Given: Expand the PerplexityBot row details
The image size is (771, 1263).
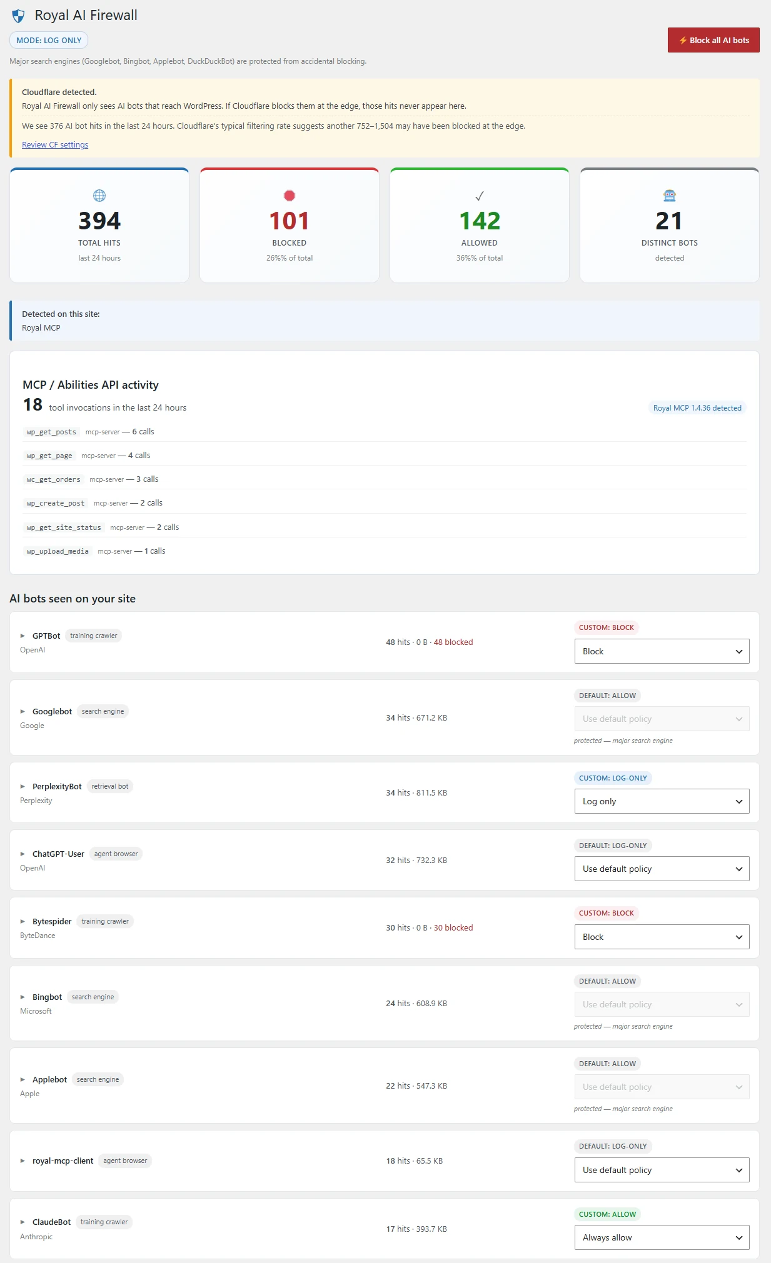Looking at the screenshot, I should click(23, 786).
